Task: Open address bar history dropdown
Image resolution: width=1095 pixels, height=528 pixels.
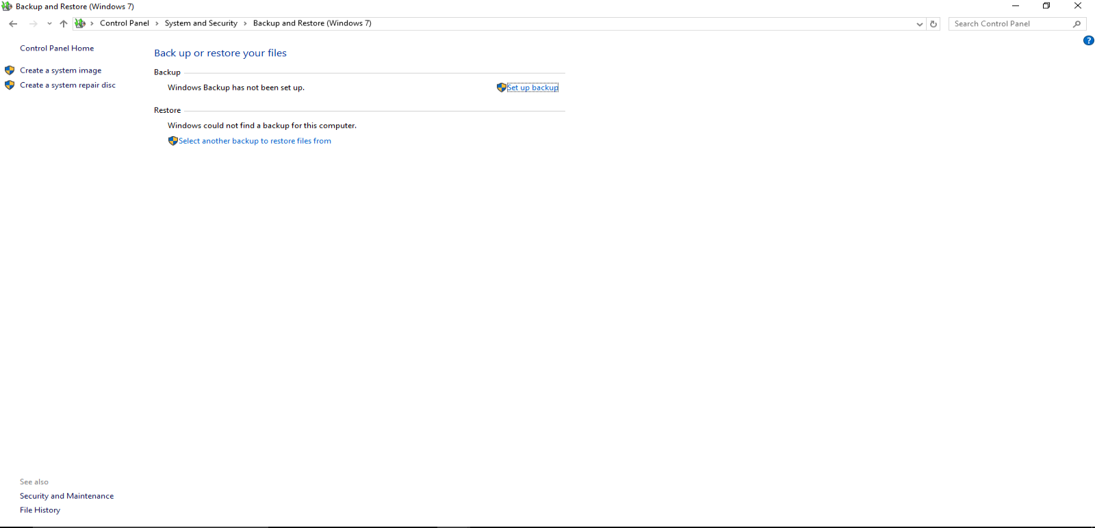Action: click(x=920, y=24)
